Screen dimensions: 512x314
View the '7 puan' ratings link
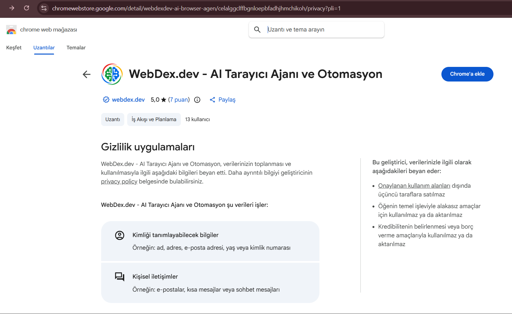click(x=179, y=100)
